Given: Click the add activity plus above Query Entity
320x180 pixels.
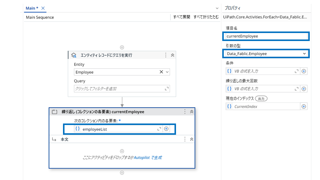Looking at the screenshot, I should coord(122,47).
